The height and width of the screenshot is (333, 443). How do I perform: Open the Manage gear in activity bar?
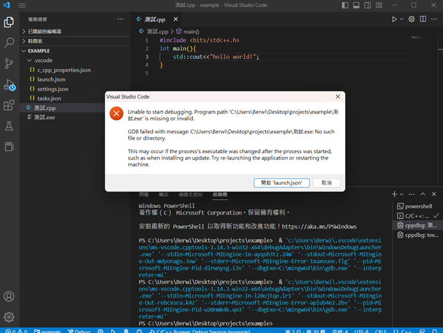click(x=9, y=317)
